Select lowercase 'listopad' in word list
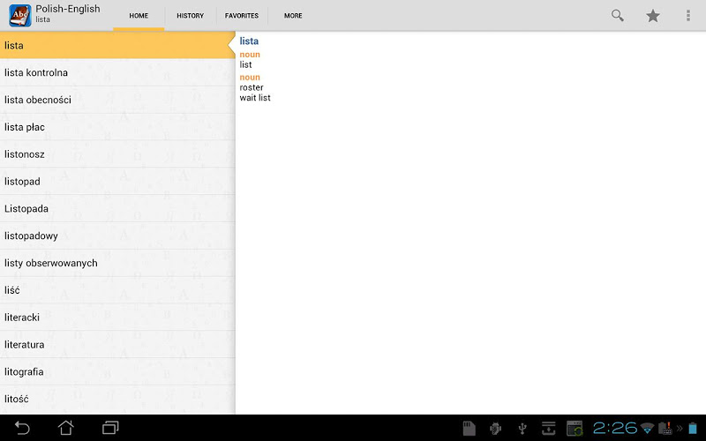The width and height of the screenshot is (706, 441). 117,182
